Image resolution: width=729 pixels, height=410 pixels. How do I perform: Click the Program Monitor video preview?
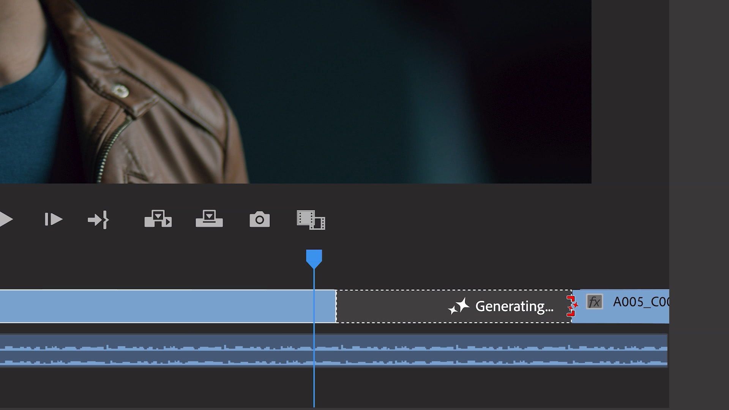pyautogui.click(x=296, y=91)
